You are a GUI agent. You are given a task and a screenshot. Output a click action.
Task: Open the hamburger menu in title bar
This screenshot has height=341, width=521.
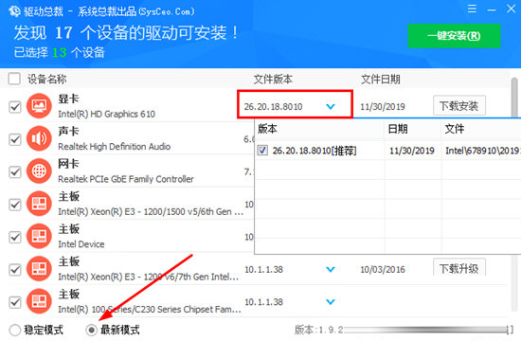472,9
